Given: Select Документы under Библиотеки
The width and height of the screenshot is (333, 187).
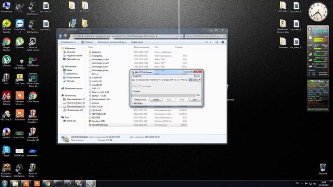Looking at the screenshot, I should pos(70,74).
